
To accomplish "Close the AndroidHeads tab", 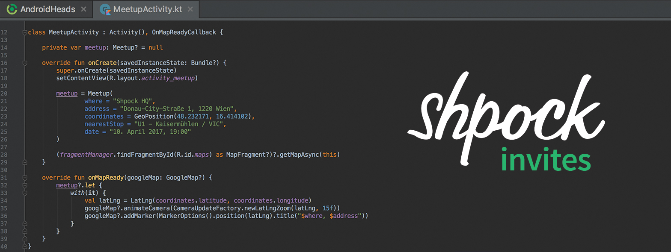I will point(83,9).
